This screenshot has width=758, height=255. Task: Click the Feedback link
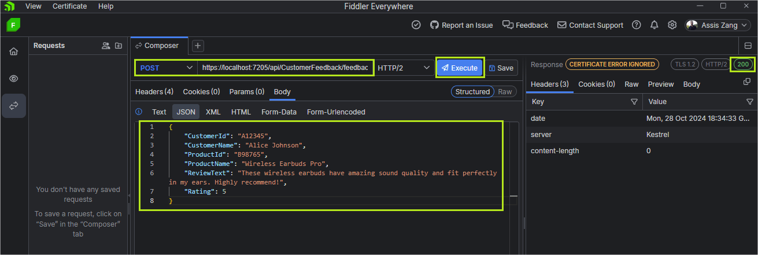[x=525, y=25]
